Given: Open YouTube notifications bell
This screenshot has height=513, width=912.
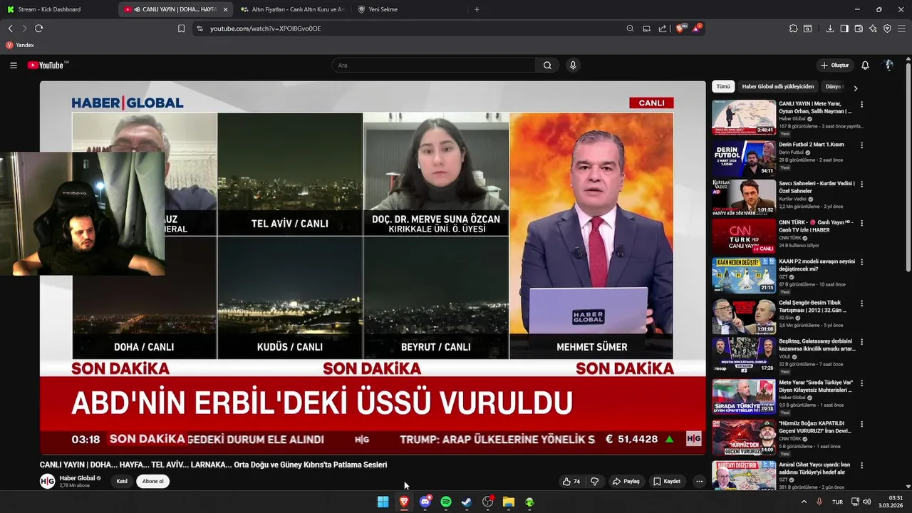Looking at the screenshot, I should tap(865, 65).
